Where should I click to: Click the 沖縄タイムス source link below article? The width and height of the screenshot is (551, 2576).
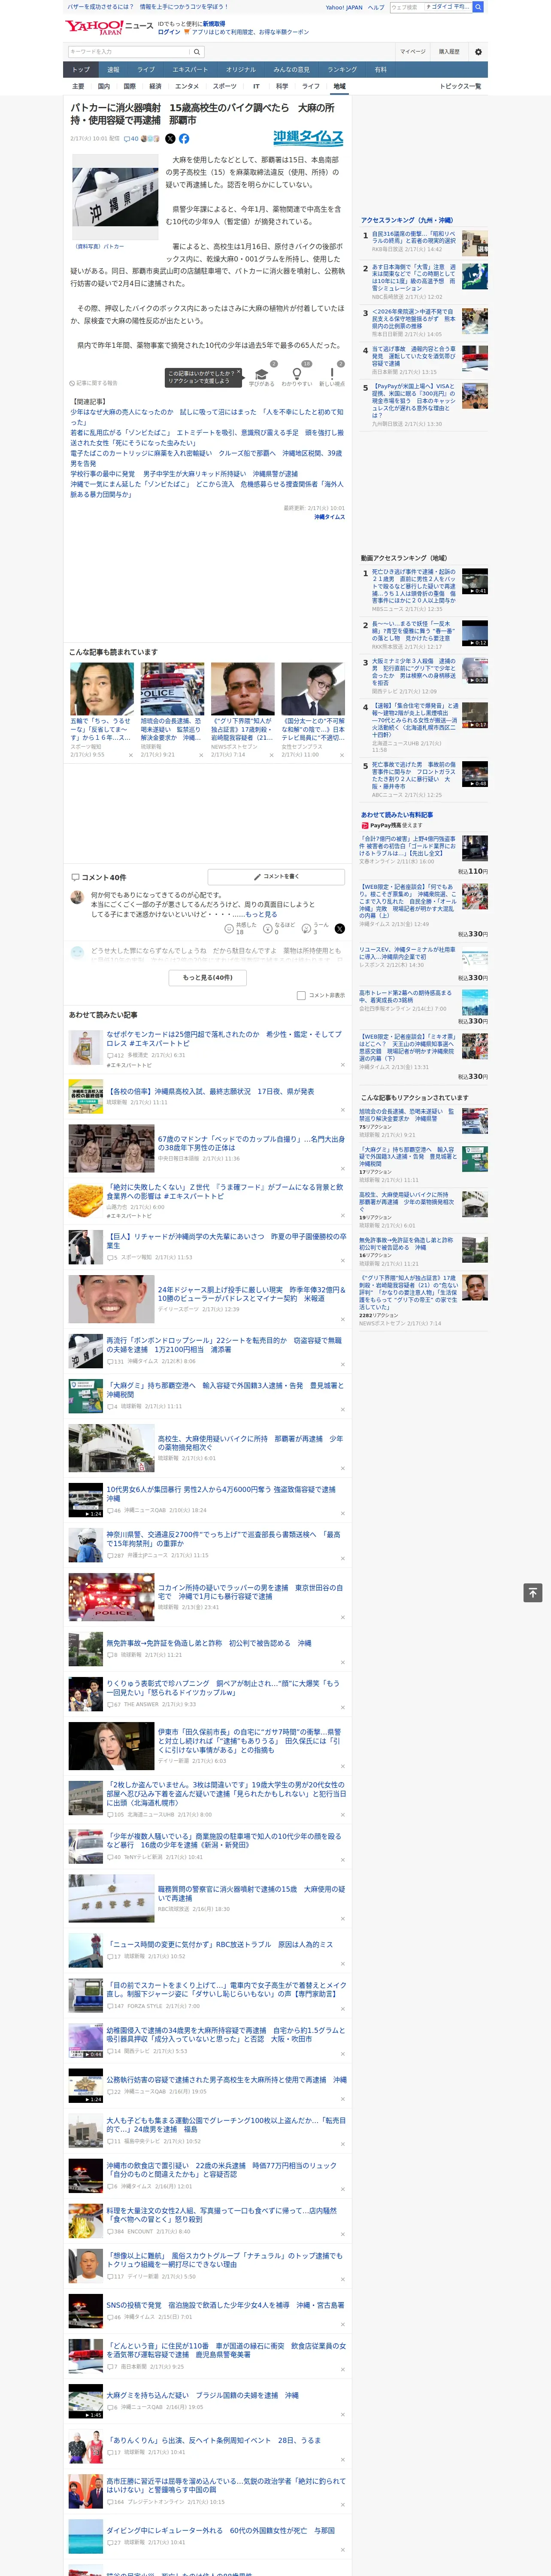point(329,517)
